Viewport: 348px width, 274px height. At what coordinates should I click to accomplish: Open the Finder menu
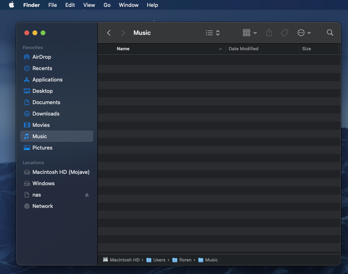(x=32, y=5)
